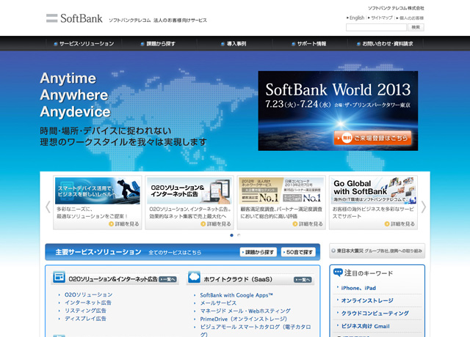Image resolution: width=470 pixels, height=337 pixels.
Task: Open the サービス・ソリューション menu
Action: 84,44
